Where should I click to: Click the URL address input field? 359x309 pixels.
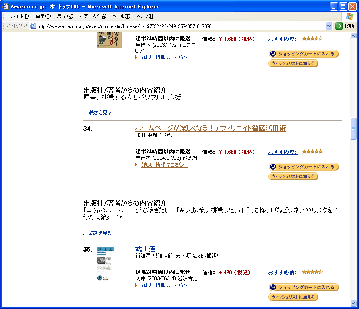(179, 26)
